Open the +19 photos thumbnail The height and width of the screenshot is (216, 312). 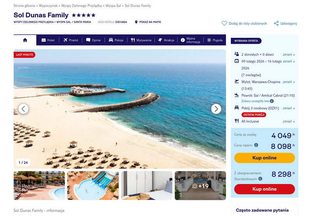click(x=200, y=186)
